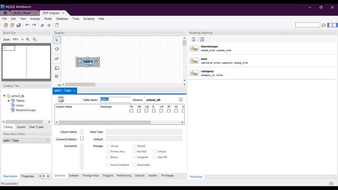338x190 pixels.
Task: Check the NN column flag checkbox
Action: click(x=139, y=111)
